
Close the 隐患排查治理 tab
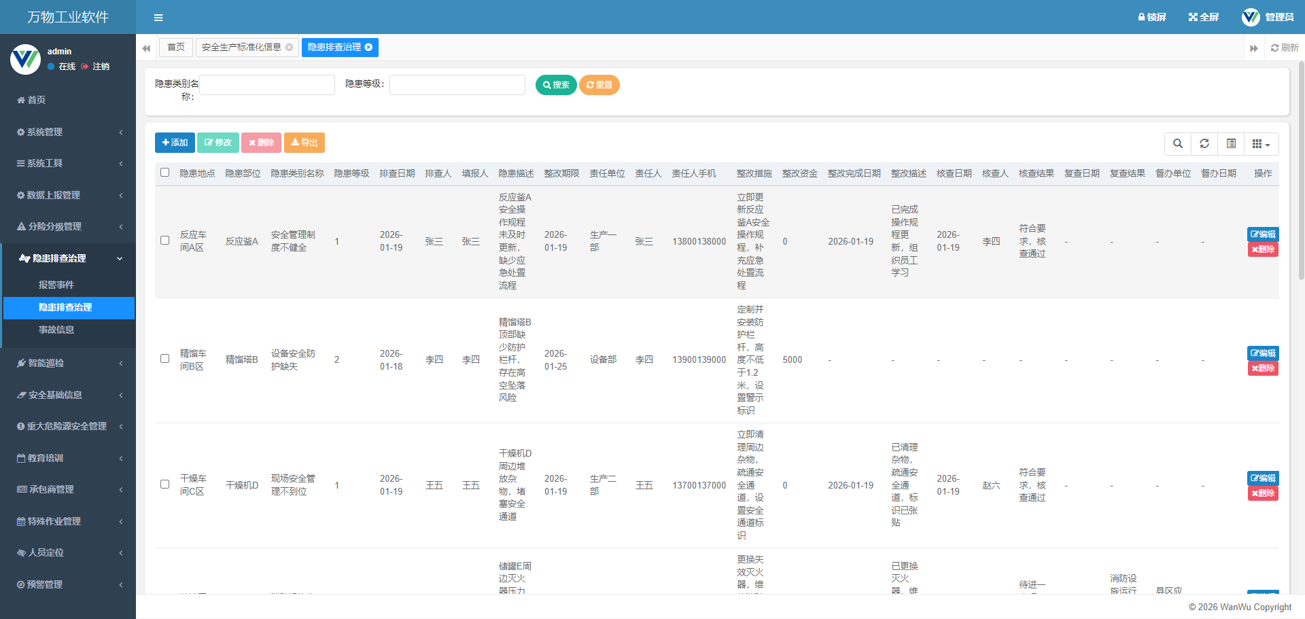point(368,48)
